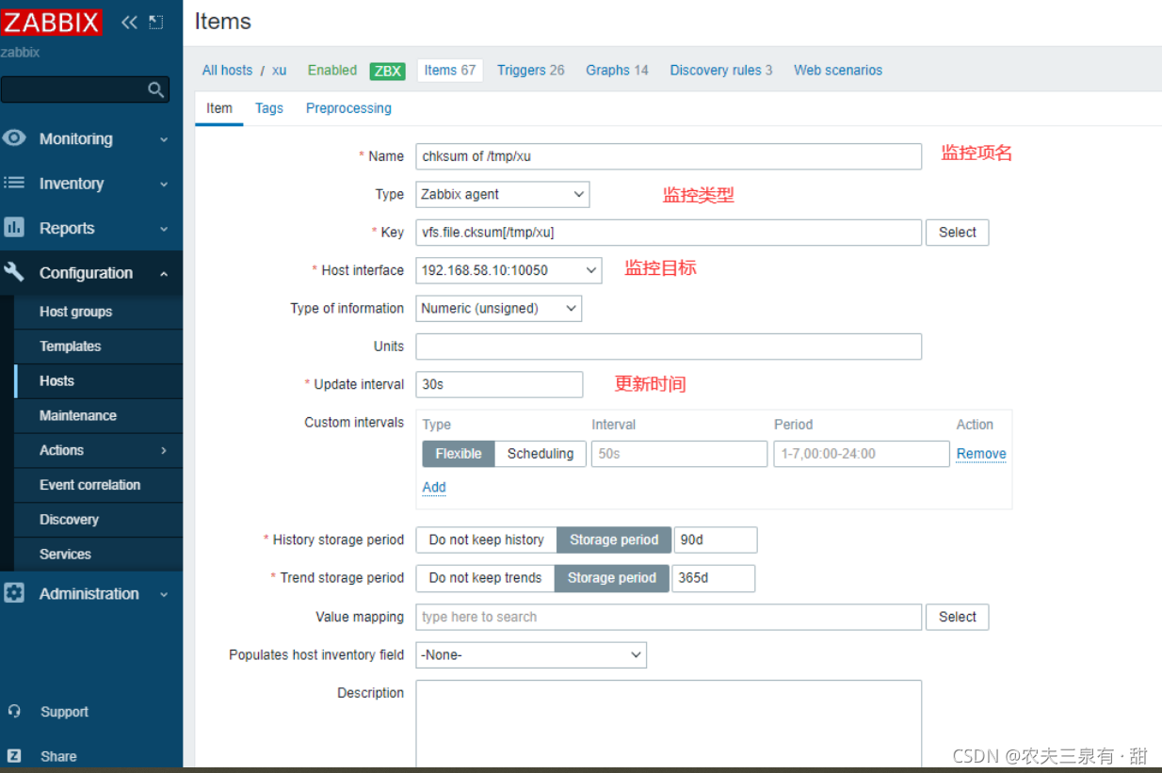Click the Inventory list icon
Screen dimensions: 1162x773
point(14,183)
